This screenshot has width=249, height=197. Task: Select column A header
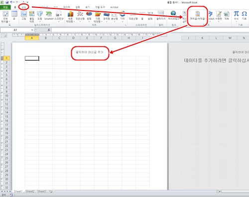[x=32, y=38]
